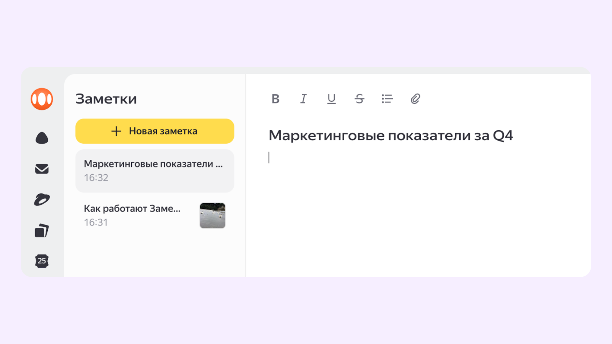612x344 pixels.
Task: Select the note timestamped 16:31
Action: click(x=96, y=222)
